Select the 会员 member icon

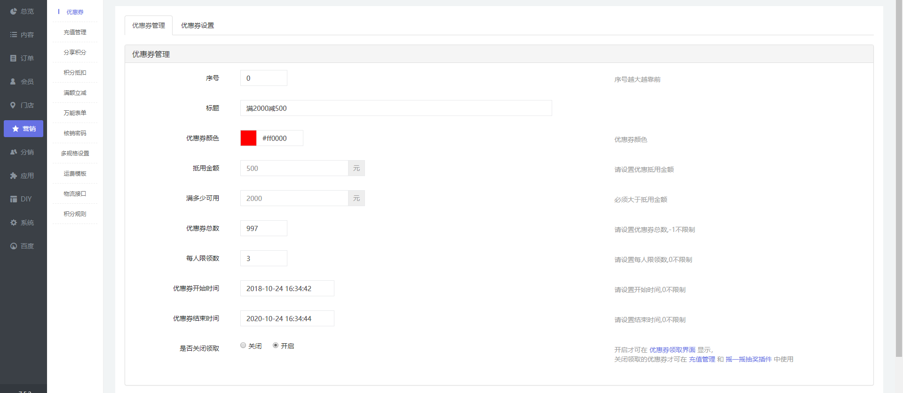(14, 82)
